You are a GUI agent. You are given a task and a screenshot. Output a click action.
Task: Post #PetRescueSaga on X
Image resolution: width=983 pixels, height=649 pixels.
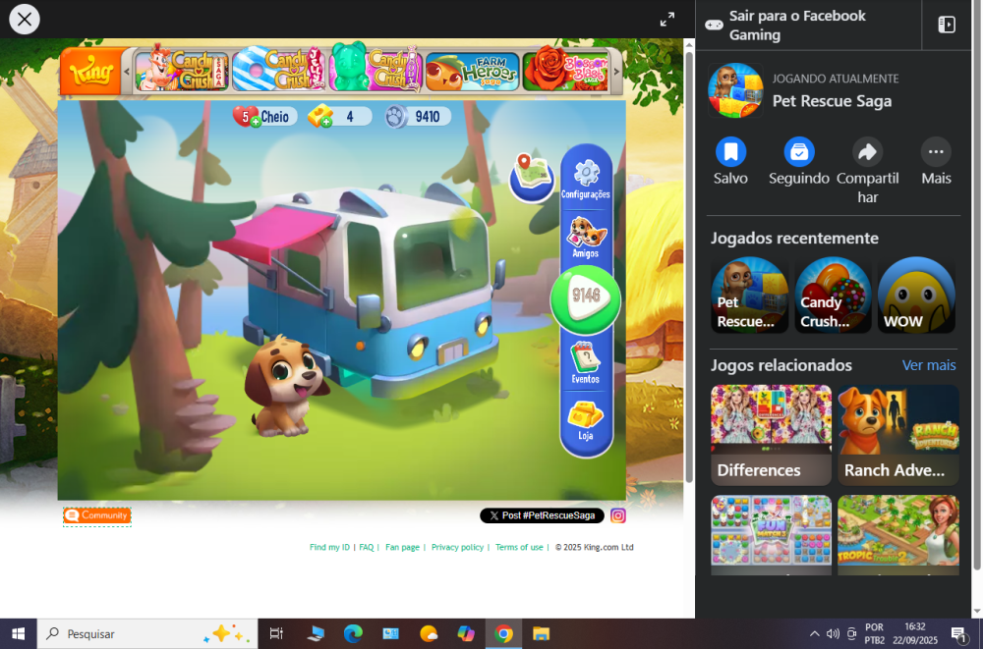pos(542,515)
